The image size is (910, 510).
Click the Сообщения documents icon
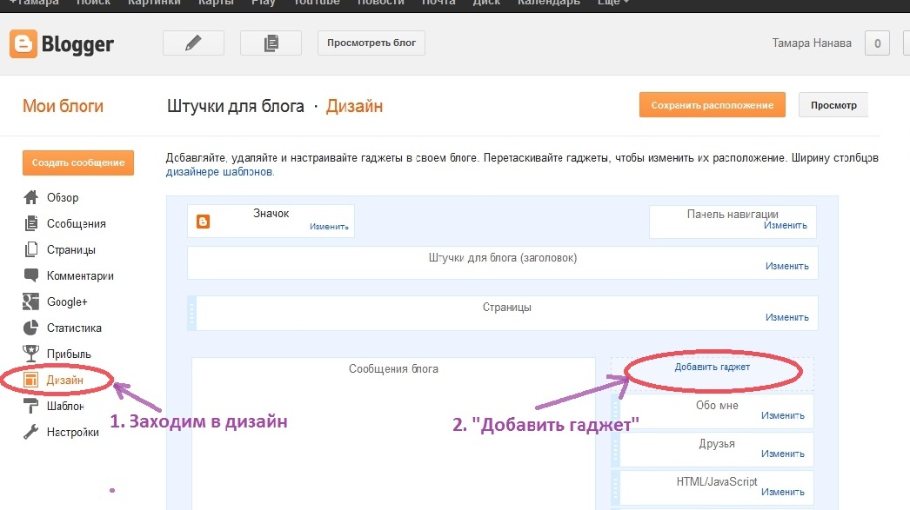(30, 223)
